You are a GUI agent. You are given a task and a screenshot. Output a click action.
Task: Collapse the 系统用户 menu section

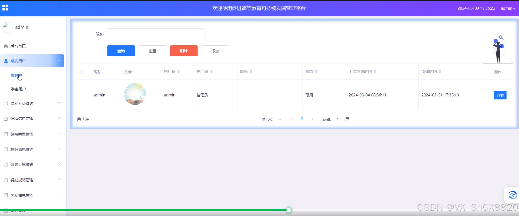(59, 61)
